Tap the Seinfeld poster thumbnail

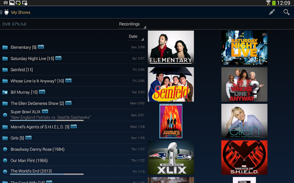click(x=171, y=85)
